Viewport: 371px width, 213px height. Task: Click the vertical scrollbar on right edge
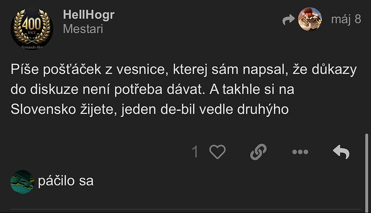(367, 173)
